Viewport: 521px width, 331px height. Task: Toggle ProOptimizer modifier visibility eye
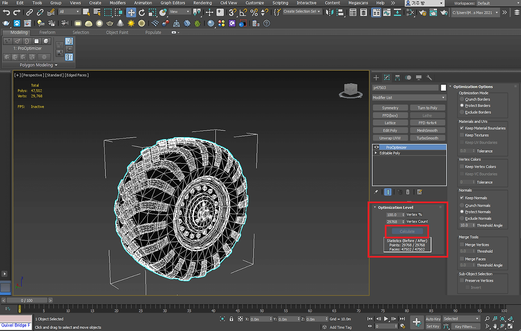[x=377, y=147]
